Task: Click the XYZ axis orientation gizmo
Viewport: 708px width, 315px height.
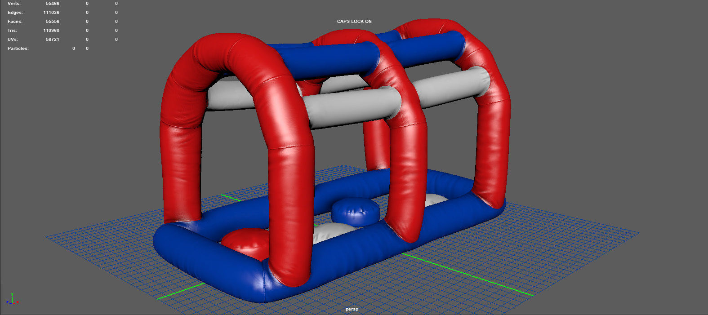Action: [x=12, y=299]
